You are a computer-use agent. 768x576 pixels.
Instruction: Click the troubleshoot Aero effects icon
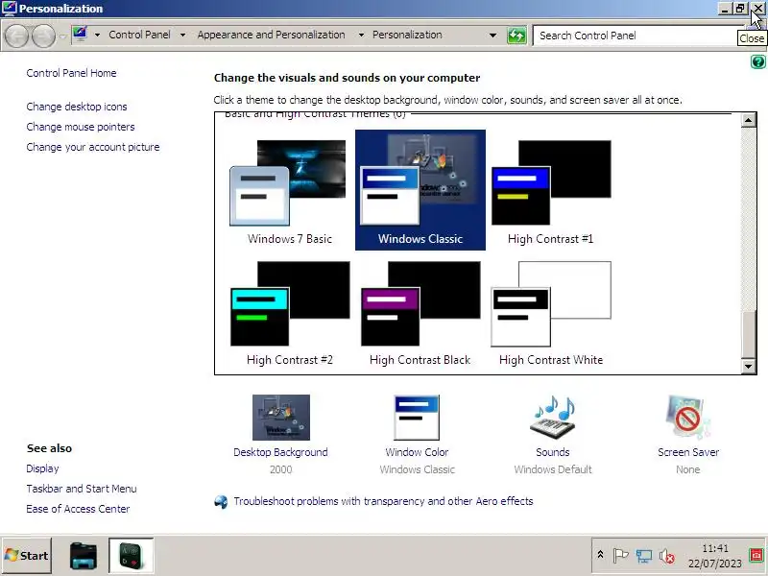tap(221, 501)
